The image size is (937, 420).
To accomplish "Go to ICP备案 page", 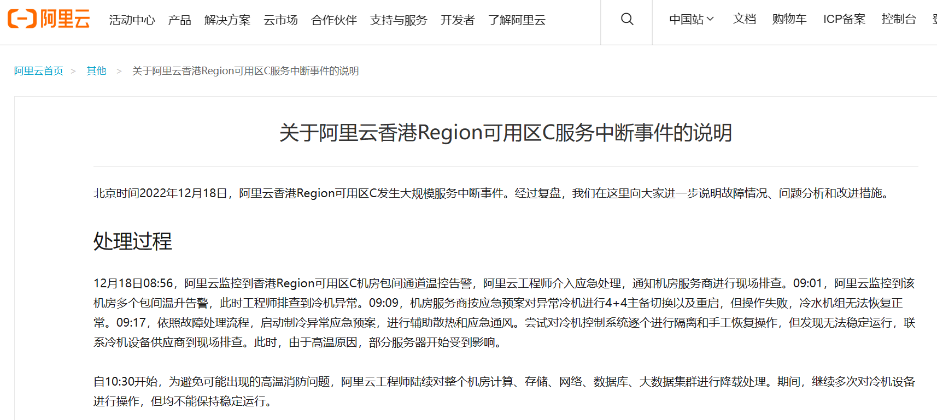I will [x=844, y=19].
